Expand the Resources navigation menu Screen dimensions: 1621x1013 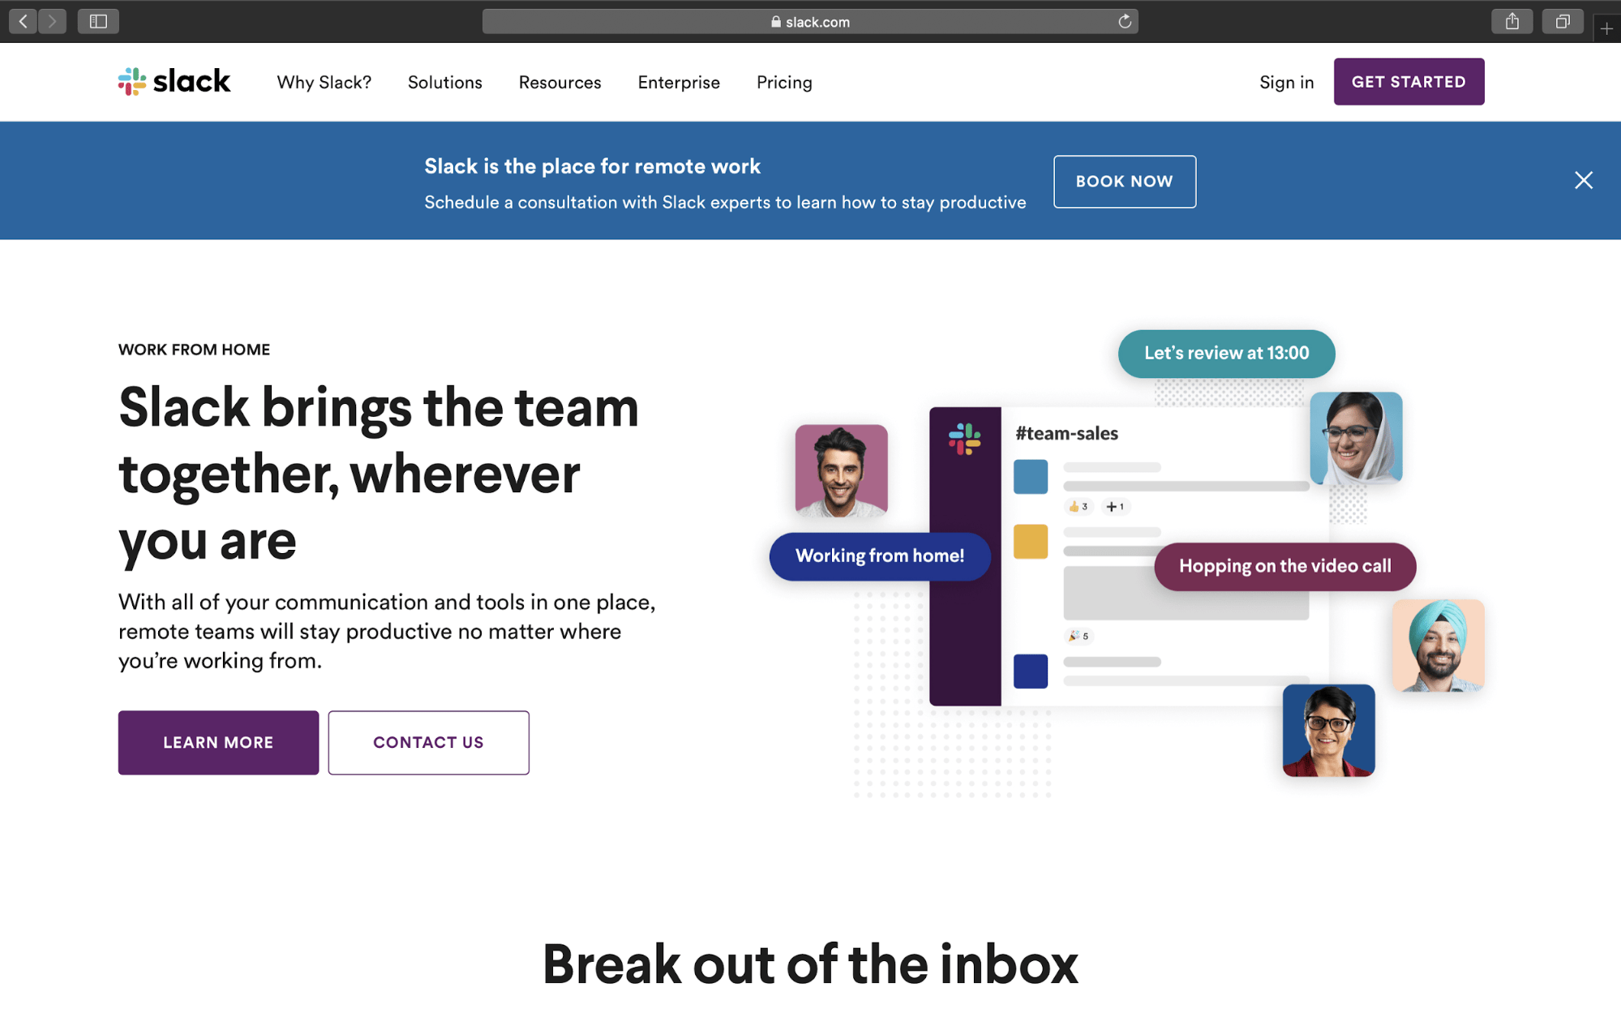point(560,83)
